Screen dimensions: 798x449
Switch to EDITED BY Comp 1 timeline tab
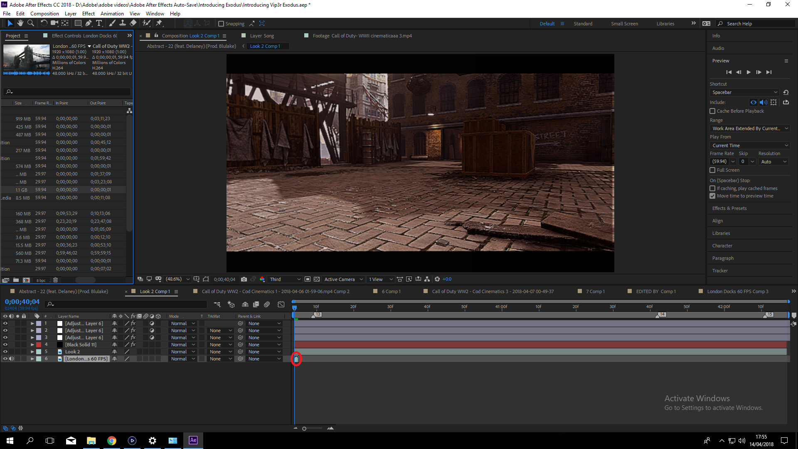pos(656,291)
